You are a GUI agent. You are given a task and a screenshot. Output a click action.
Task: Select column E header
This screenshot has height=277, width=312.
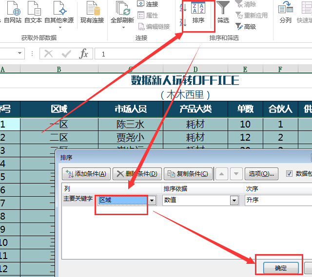pyautogui.click(x=245, y=69)
